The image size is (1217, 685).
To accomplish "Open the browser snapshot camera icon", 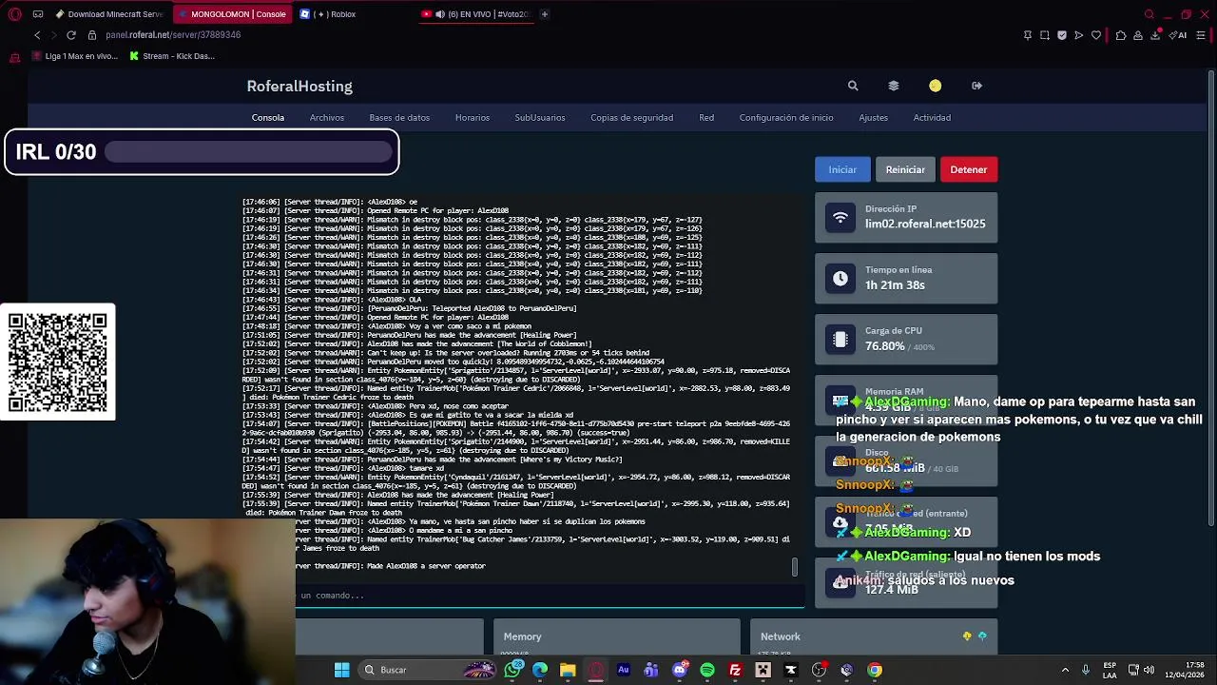I will 1045,35.
